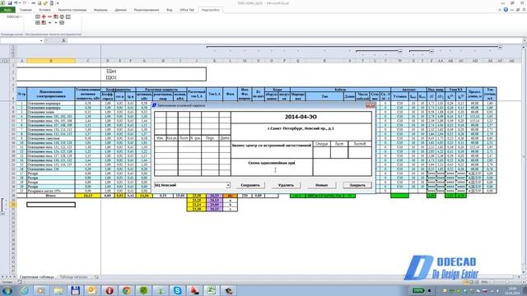Open the 'Групповая таблица' sheet tab
The height and width of the screenshot is (296, 527).
[x=36, y=277]
